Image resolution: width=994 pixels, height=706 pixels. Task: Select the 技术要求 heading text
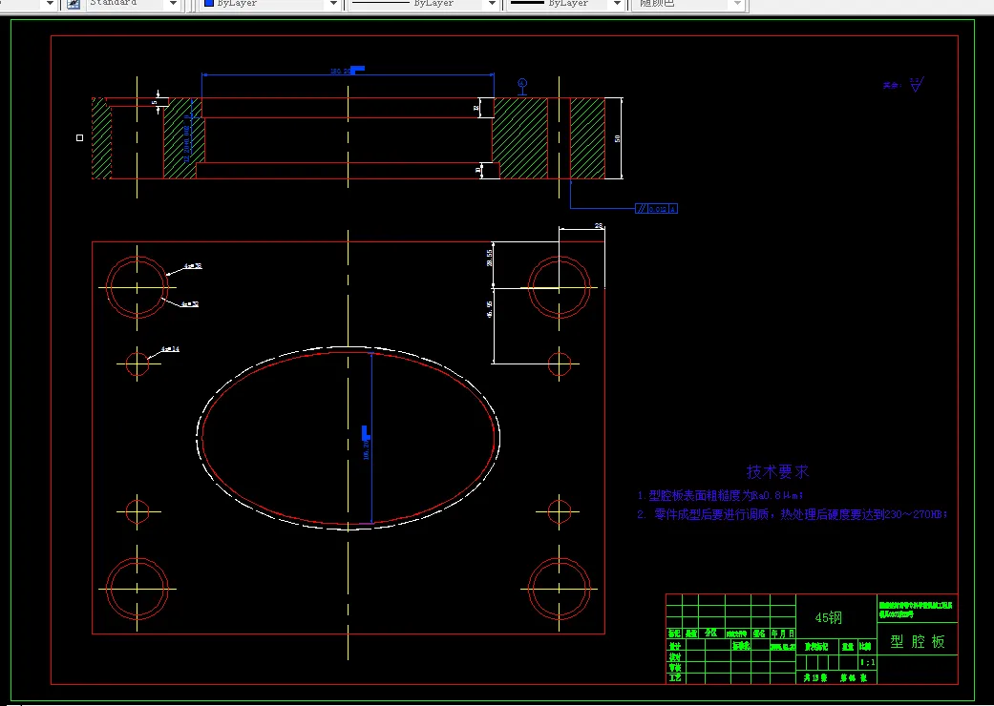(x=778, y=471)
